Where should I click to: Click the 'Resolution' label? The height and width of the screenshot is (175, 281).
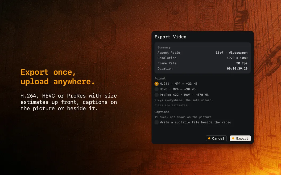click(x=167, y=58)
